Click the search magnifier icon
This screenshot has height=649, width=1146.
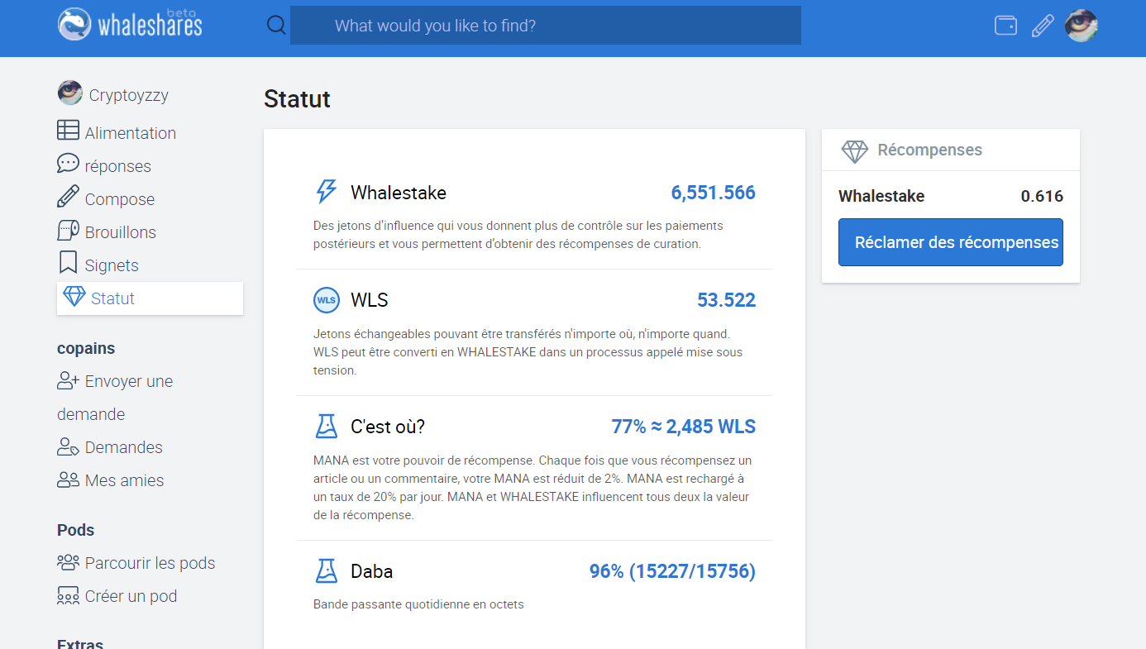pyautogui.click(x=276, y=26)
